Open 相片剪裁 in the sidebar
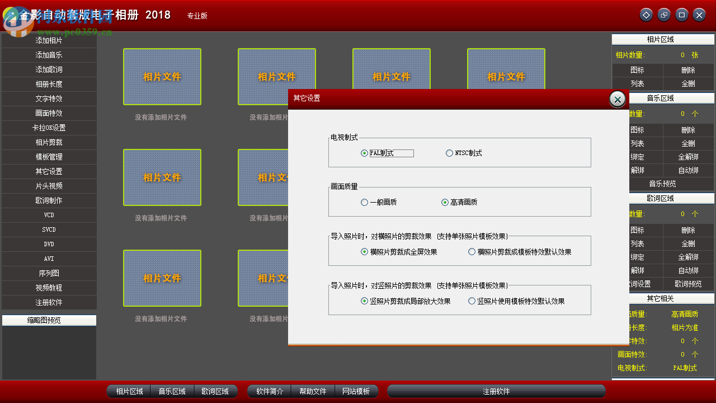 point(49,142)
